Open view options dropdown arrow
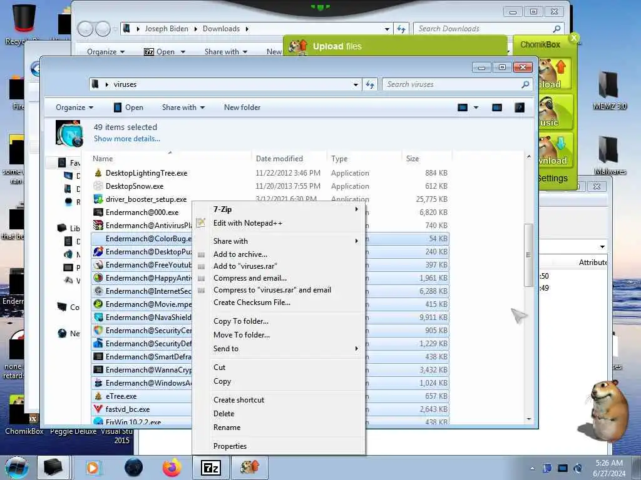 (x=476, y=107)
